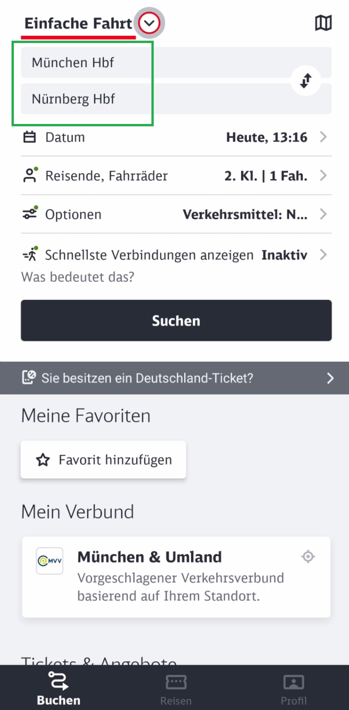This screenshot has width=349, height=710.
Task: Open the Was bedeutet das? link
Action: (x=78, y=278)
